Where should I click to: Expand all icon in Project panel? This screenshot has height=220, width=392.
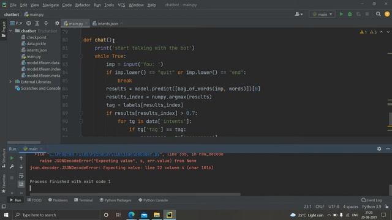[37, 23]
